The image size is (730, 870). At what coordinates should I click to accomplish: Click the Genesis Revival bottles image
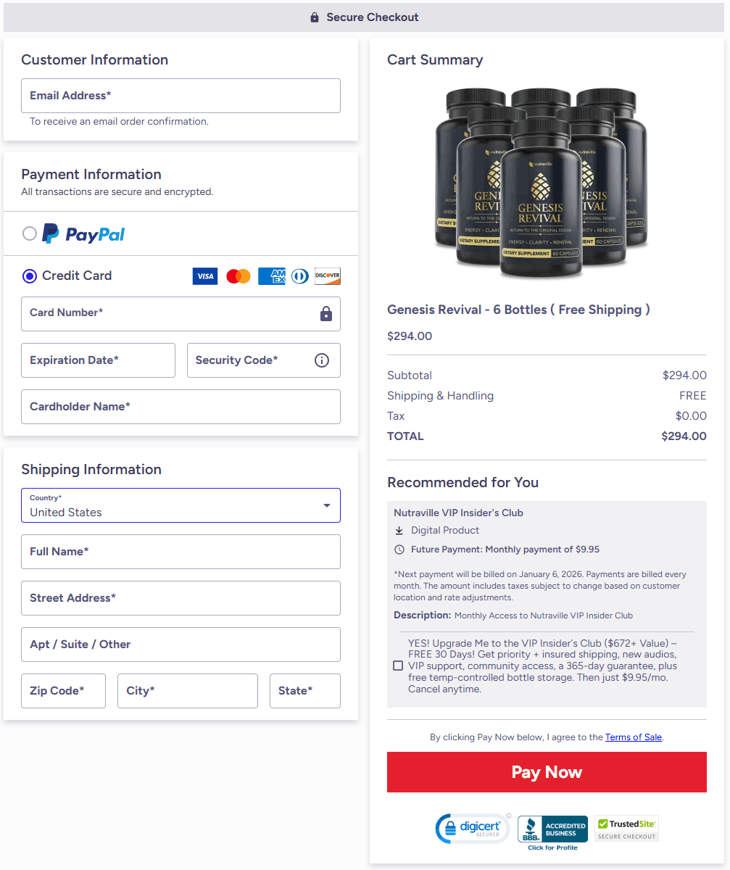(541, 183)
